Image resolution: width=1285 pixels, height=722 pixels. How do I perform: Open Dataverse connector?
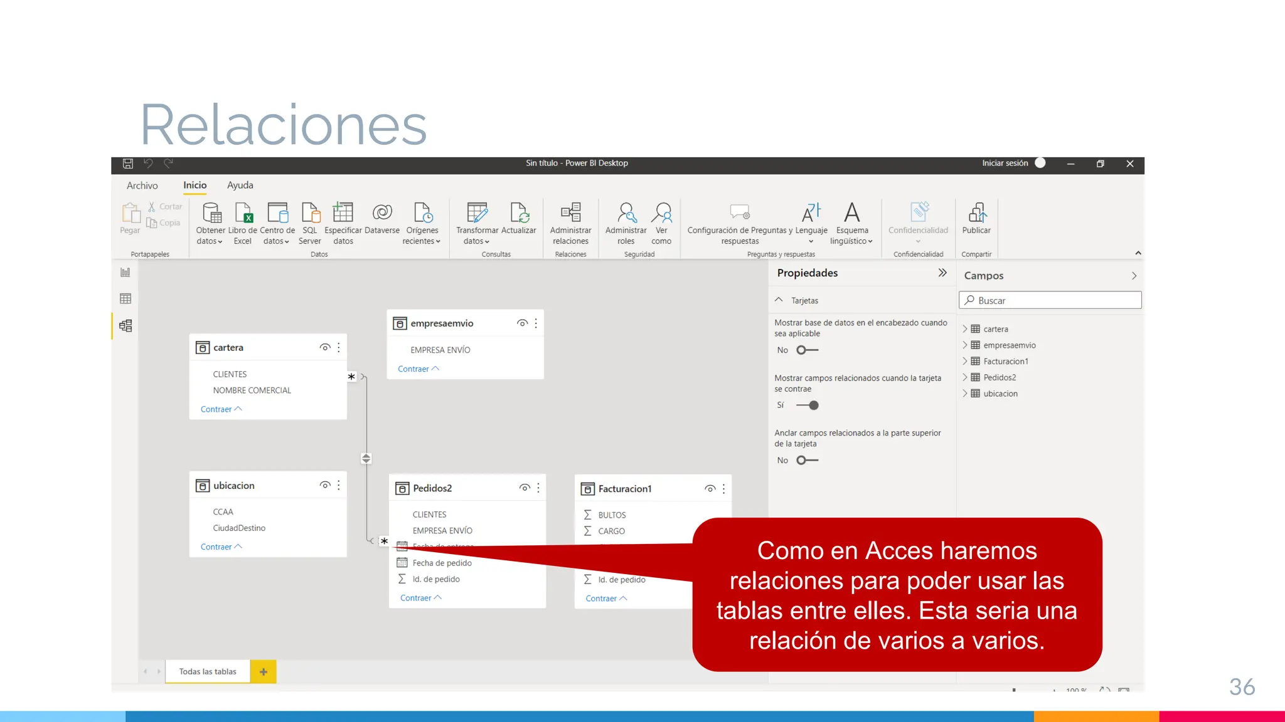382,218
